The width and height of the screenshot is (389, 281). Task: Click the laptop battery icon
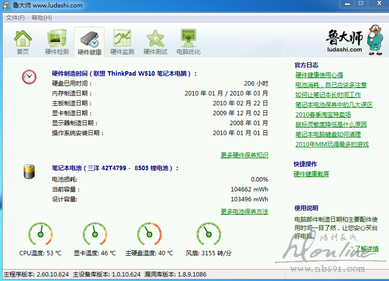(x=29, y=171)
